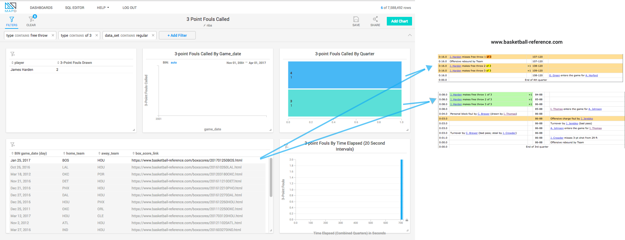Open the Filters panel icon
Image resolution: width=625 pixels, height=240 pixels.
click(x=12, y=21)
